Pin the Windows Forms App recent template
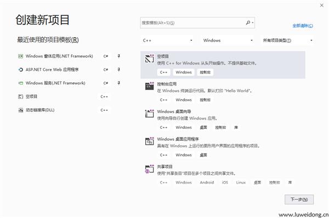The image size is (329, 218). (x=119, y=56)
